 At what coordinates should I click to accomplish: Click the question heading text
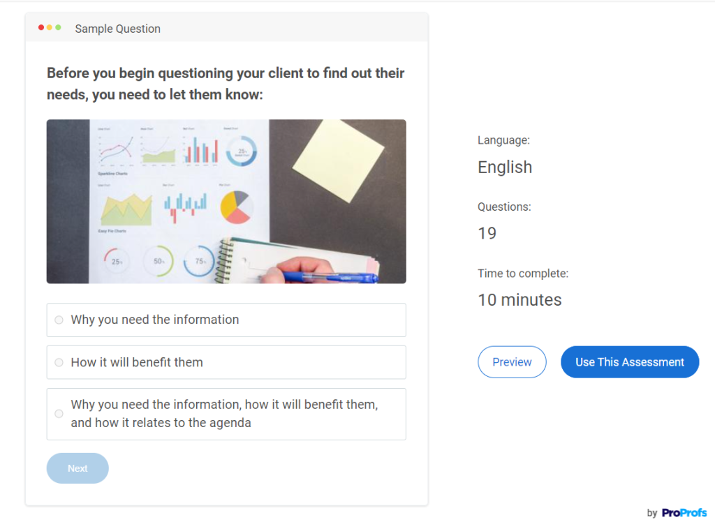pyautogui.click(x=225, y=83)
